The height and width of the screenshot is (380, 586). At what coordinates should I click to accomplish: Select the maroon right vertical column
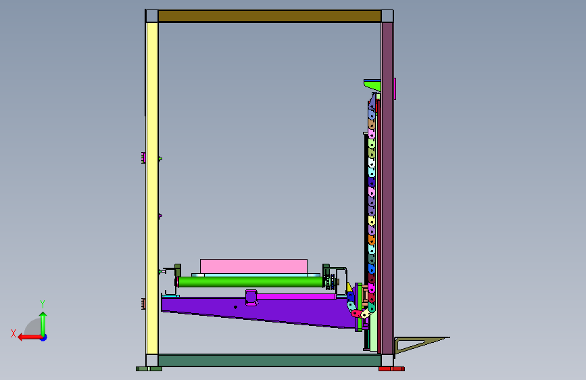click(x=387, y=188)
